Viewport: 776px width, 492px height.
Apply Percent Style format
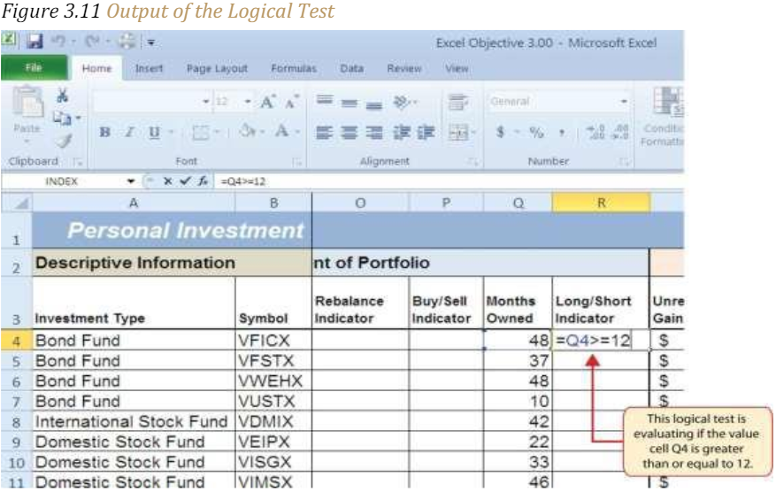coord(536,132)
